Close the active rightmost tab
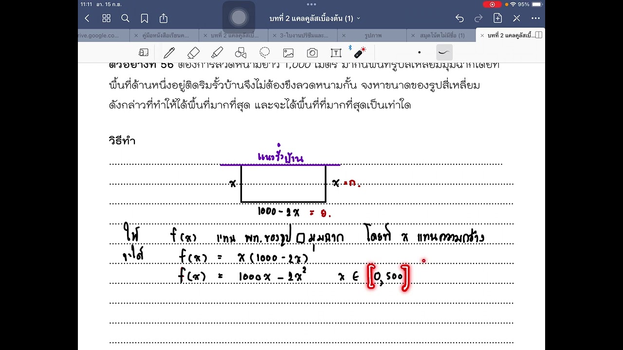The image size is (623, 350). (482, 35)
